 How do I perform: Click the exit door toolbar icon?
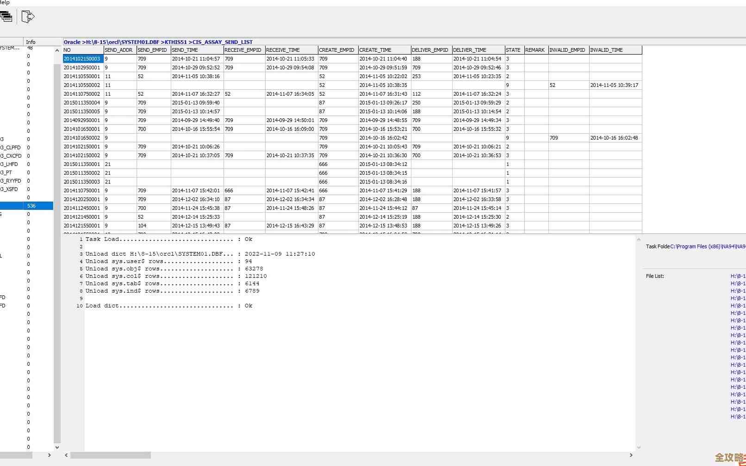(28, 17)
